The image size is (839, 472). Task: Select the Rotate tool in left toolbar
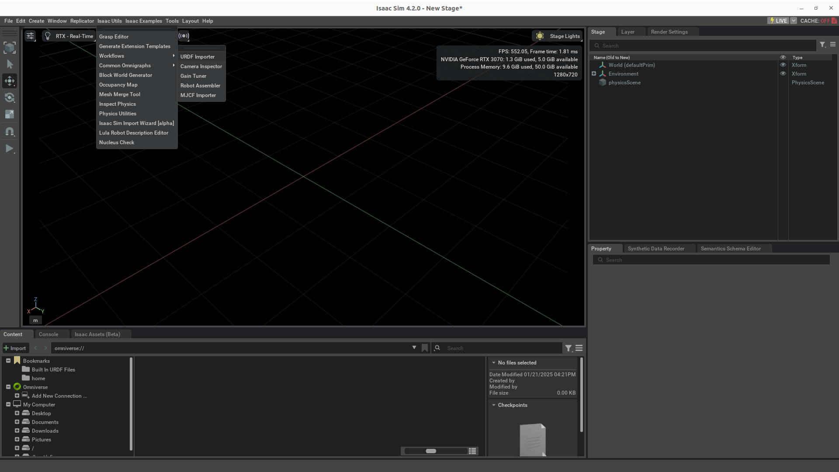pyautogui.click(x=10, y=97)
